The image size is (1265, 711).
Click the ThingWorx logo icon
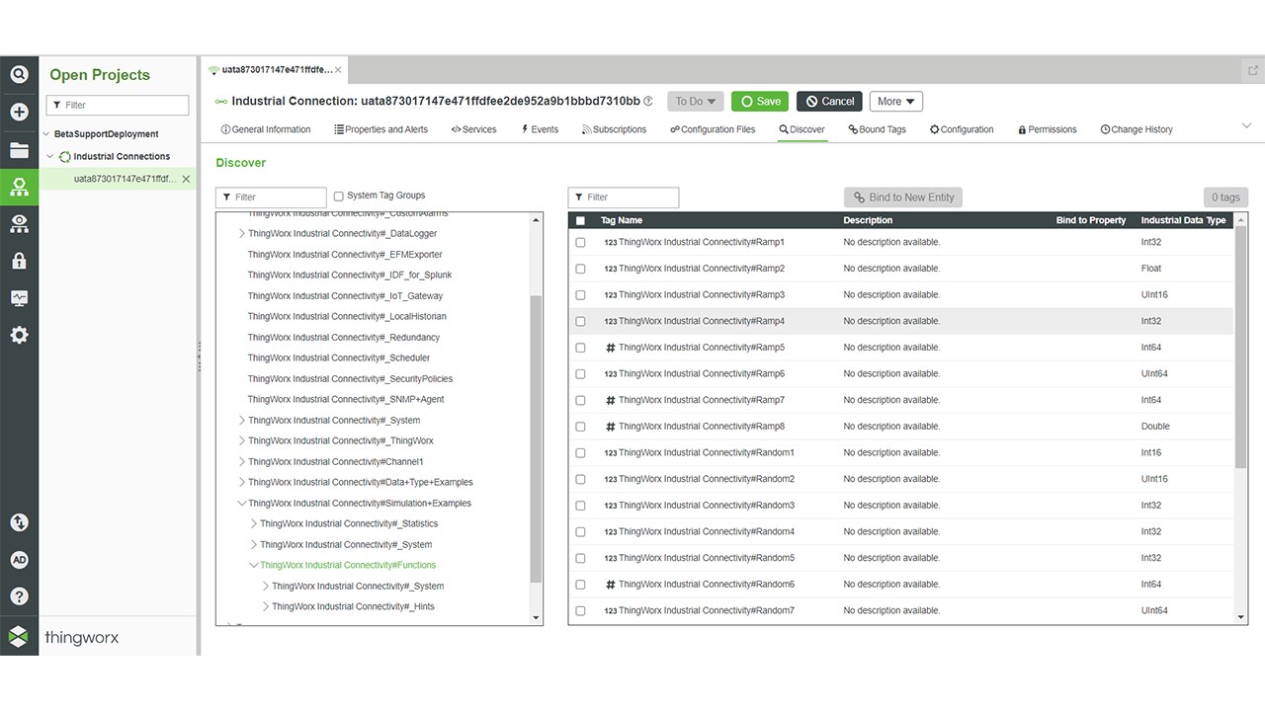(19, 637)
